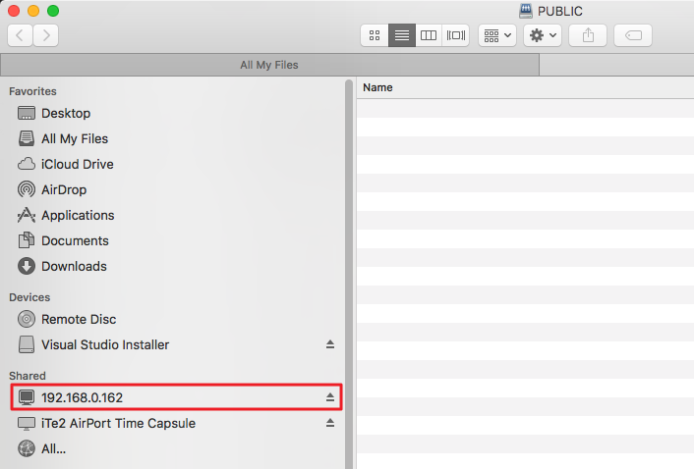Click the Devices section header

(29, 297)
